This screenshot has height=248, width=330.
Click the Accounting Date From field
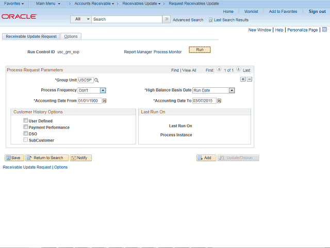(90, 101)
